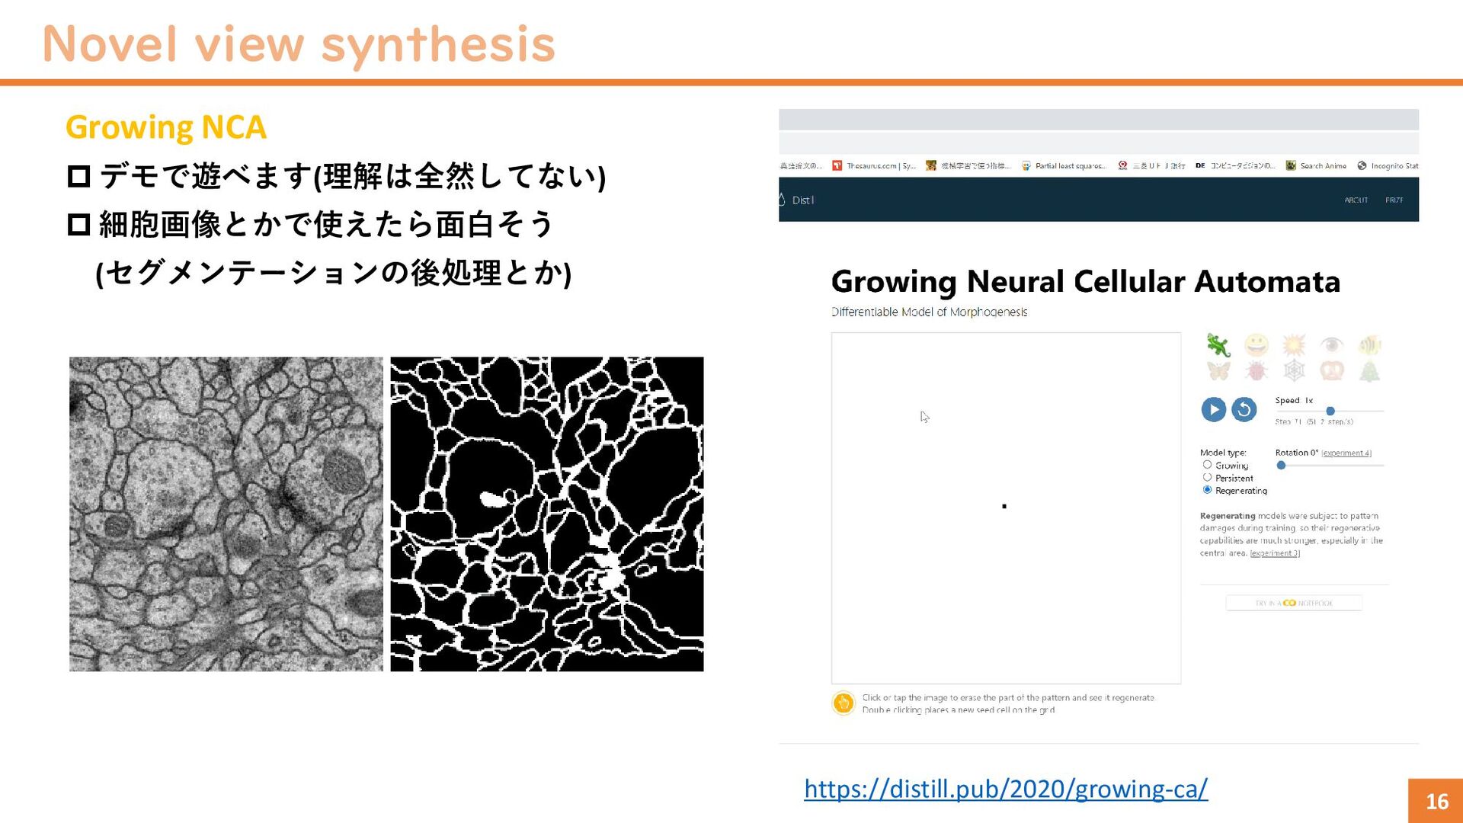Click the Speed slider handle
This screenshot has height=823, width=1463.
point(1330,411)
